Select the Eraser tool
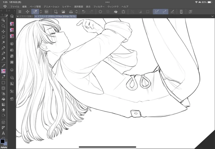The height and width of the screenshot is (149, 215). coord(3,110)
